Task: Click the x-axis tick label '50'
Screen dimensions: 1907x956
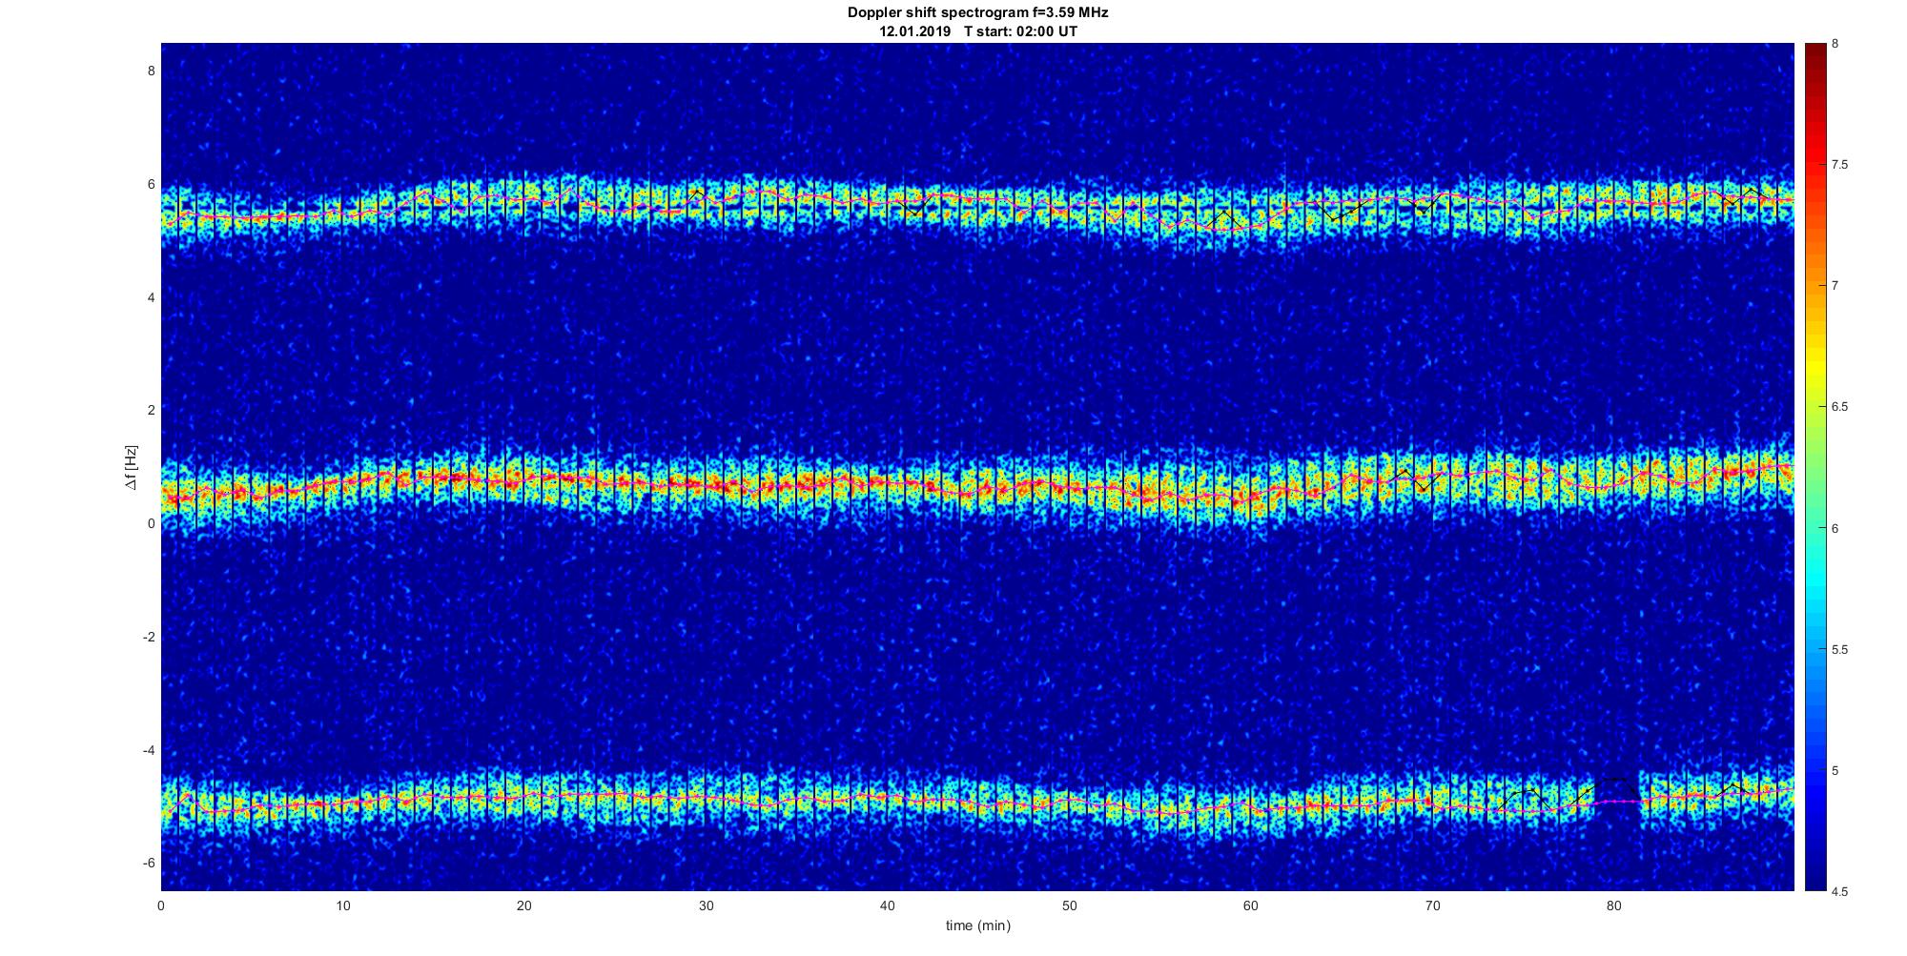Action: [1069, 905]
